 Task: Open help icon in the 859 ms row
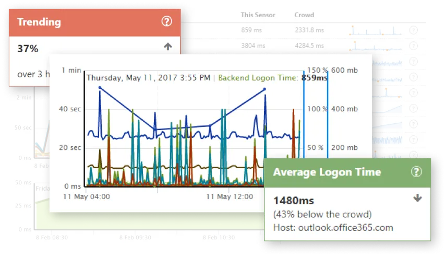pyautogui.click(x=413, y=30)
